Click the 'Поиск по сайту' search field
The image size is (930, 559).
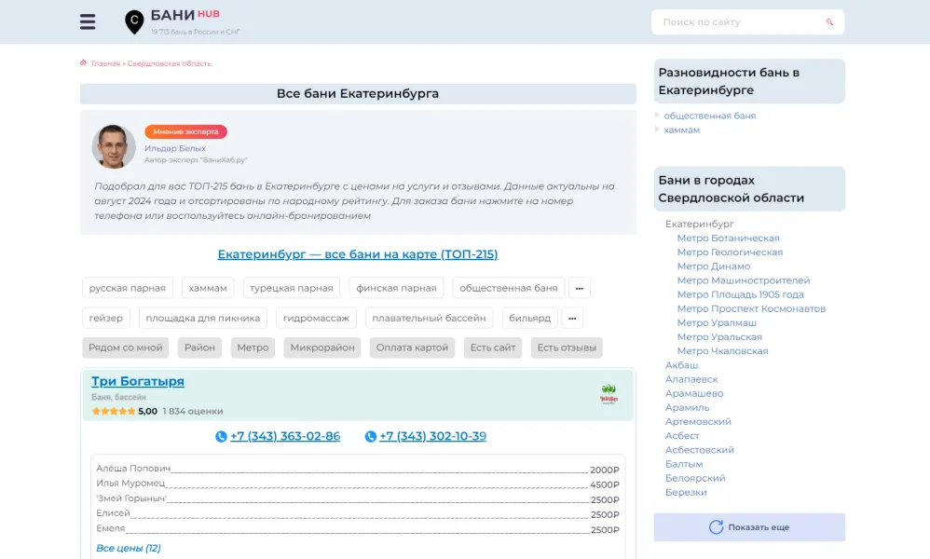coord(736,22)
